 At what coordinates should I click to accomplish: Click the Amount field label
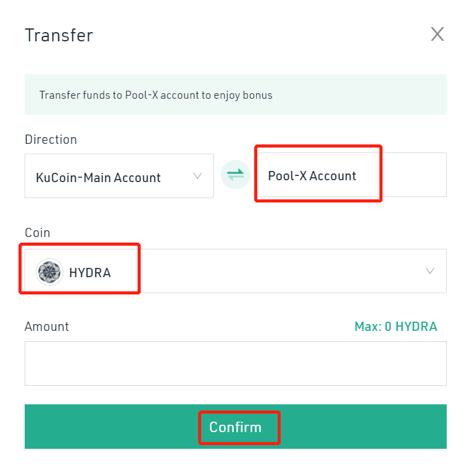click(47, 327)
